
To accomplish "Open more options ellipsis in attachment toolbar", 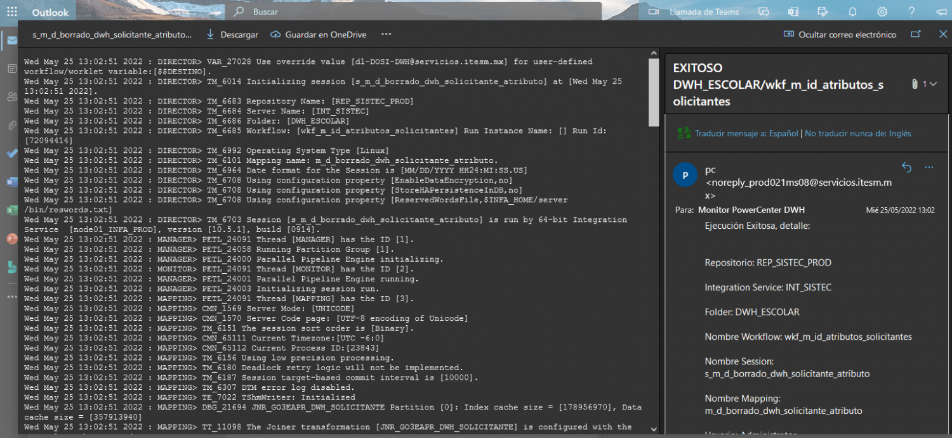I will 386,34.
